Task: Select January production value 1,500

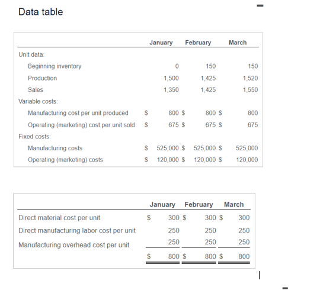Action: [x=171, y=78]
